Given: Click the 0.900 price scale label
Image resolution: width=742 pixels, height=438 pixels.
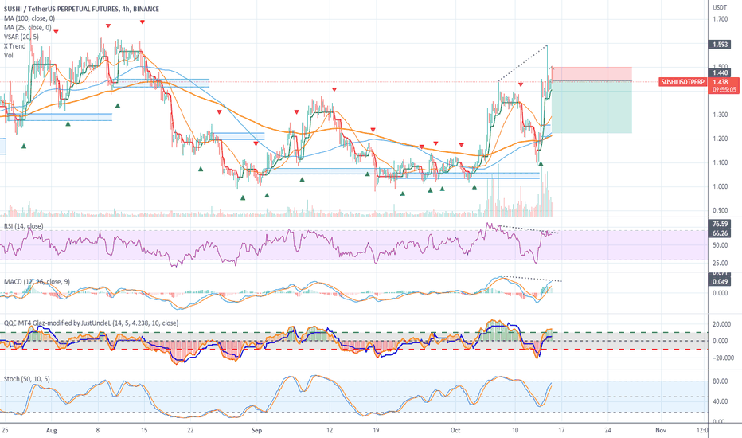Looking at the screenshot, I should (x=721, y=211).
